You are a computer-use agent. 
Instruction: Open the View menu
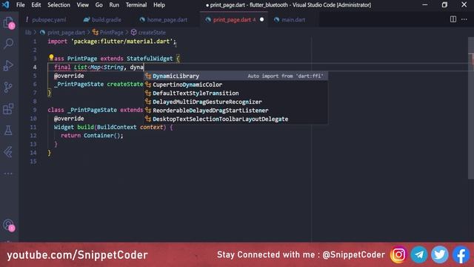point(82,5)
